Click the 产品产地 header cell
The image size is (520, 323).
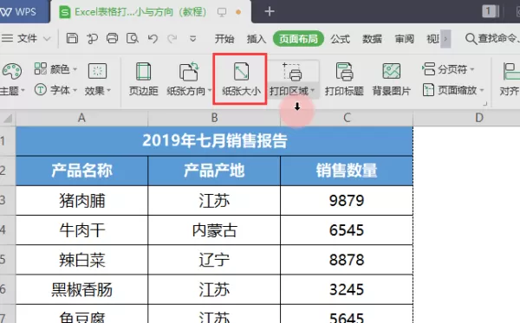pyautogui.click(x=214, y=171)
